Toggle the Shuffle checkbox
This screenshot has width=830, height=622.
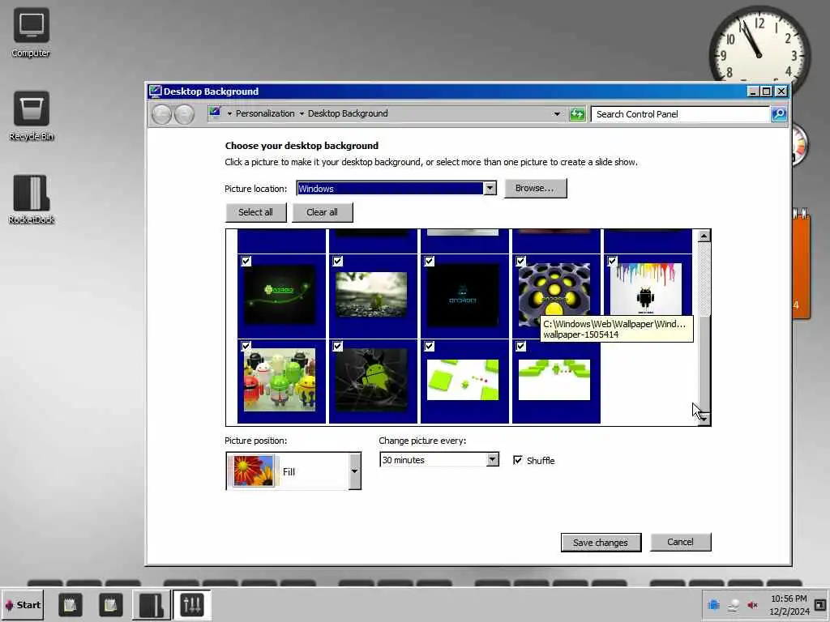518,460
